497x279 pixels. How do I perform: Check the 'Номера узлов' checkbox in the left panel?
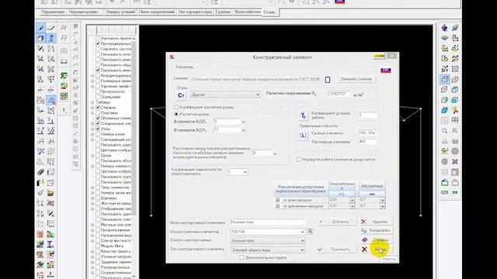point(98,134)
